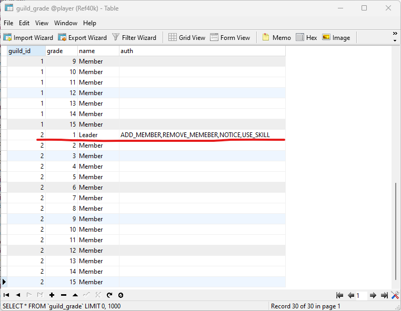Click the grade column header
This screenshot has width=401, height=311.
click(62, 51)
